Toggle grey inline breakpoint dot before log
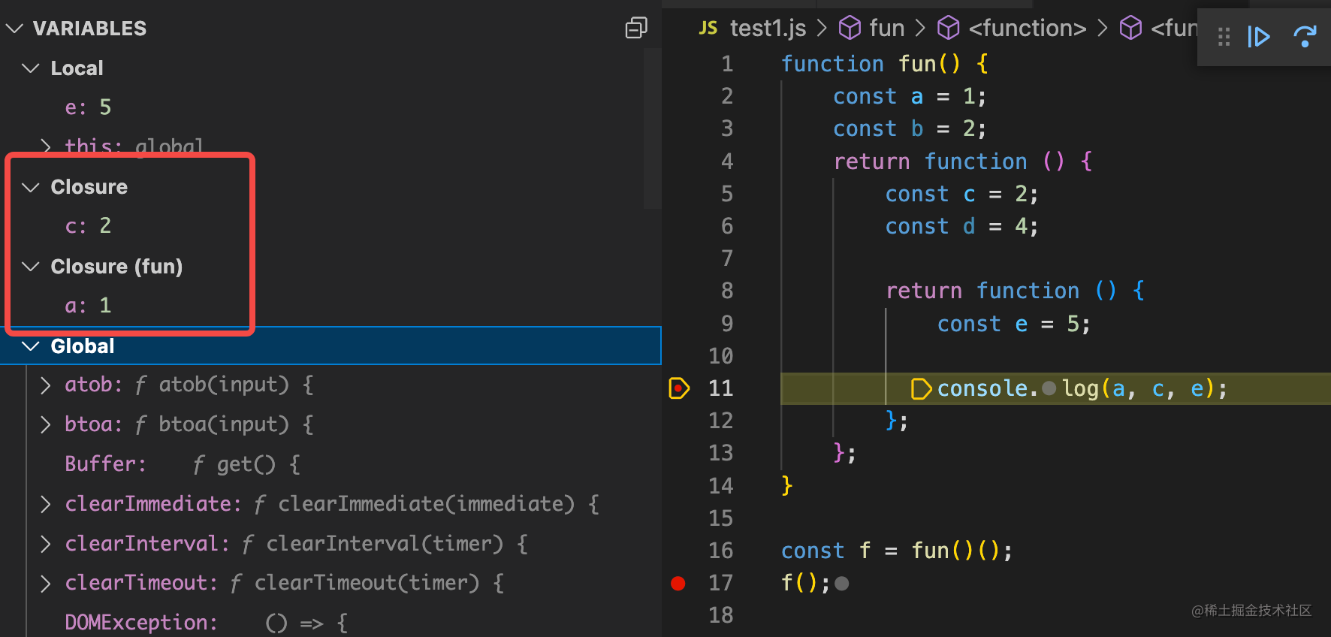 pos(1049,388)
